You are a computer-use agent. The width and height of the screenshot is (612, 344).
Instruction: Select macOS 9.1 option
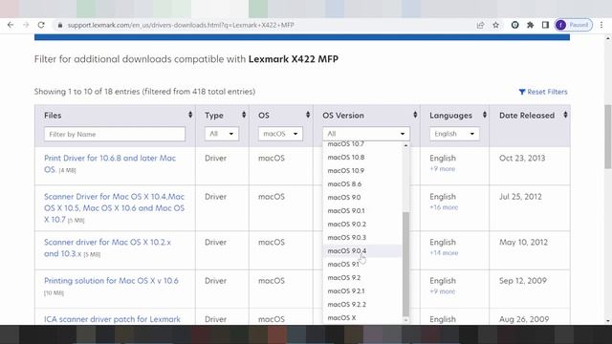click(x=362, y=265)
